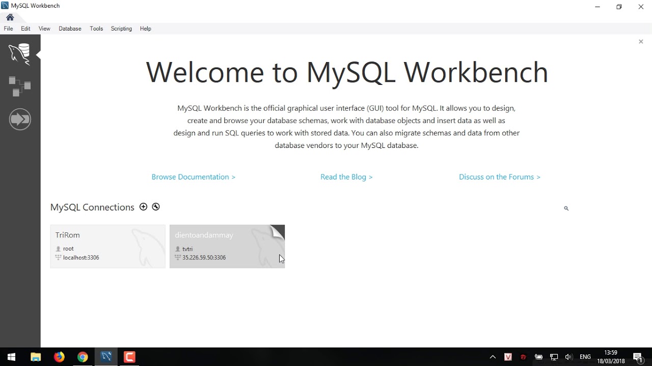Screen dimensions: 652x366
Task: Click the network tray icon
Action: (x=554, y=357)
